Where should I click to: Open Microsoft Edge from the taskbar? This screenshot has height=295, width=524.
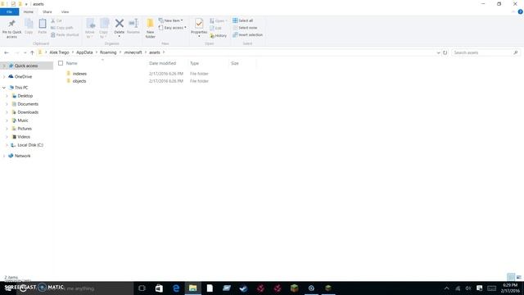(x=176, y=288)
